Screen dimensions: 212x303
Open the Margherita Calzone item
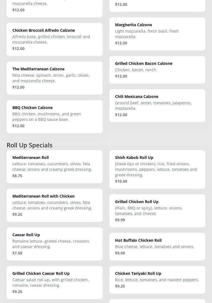pos(157,34)
